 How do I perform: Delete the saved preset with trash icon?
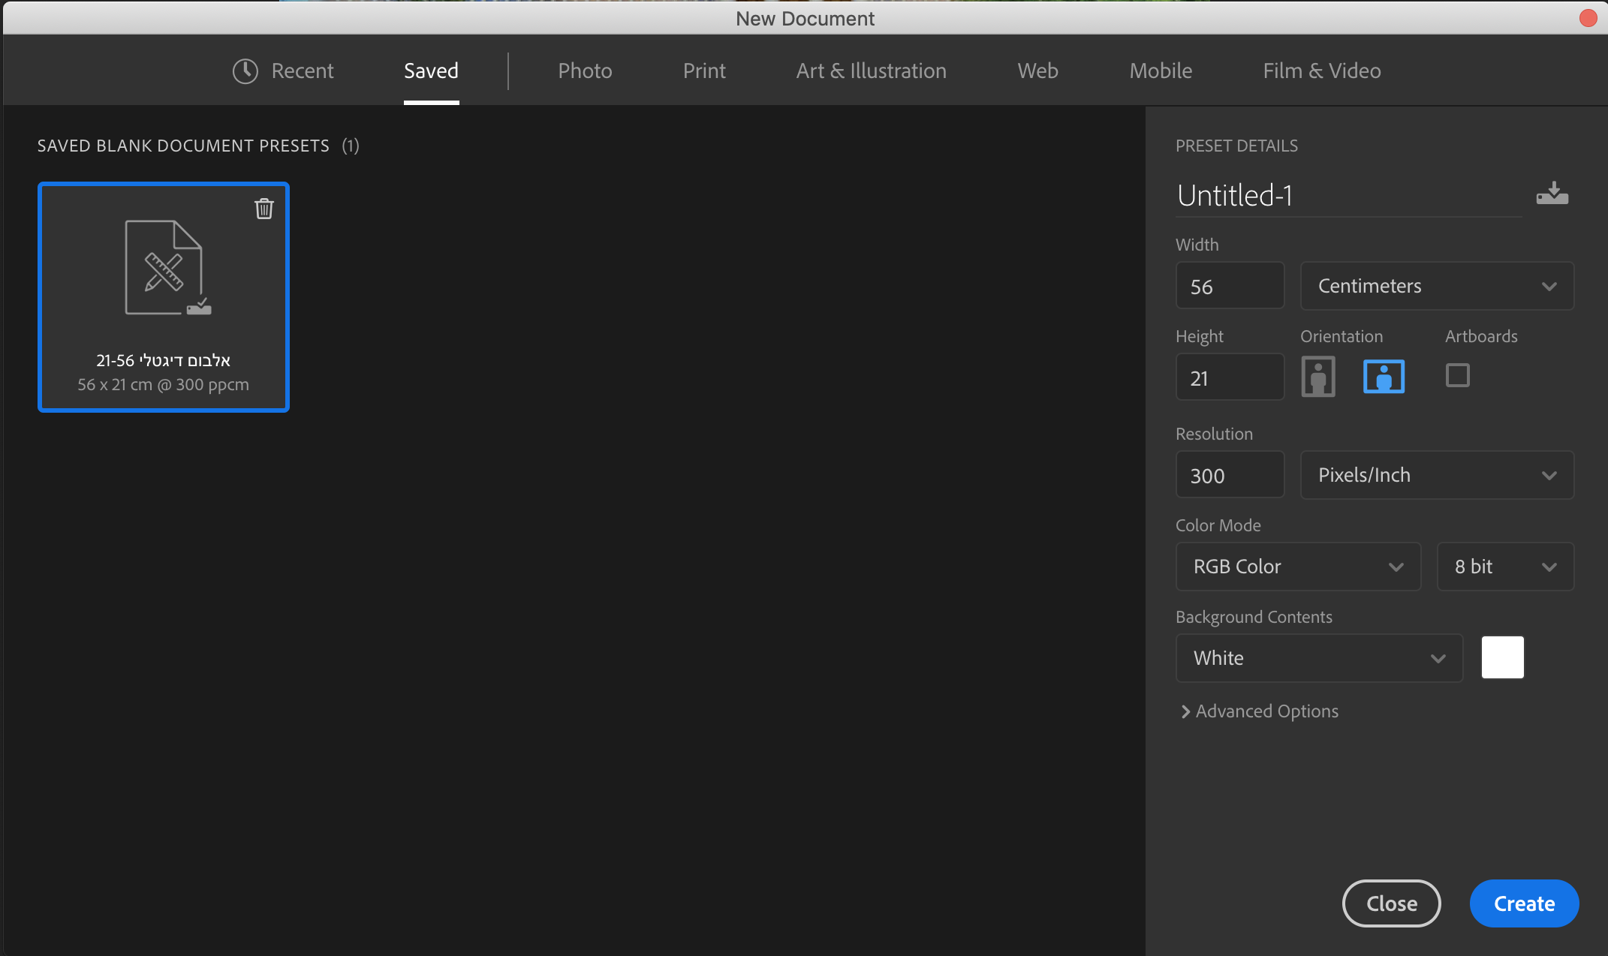tap(263, 209)
